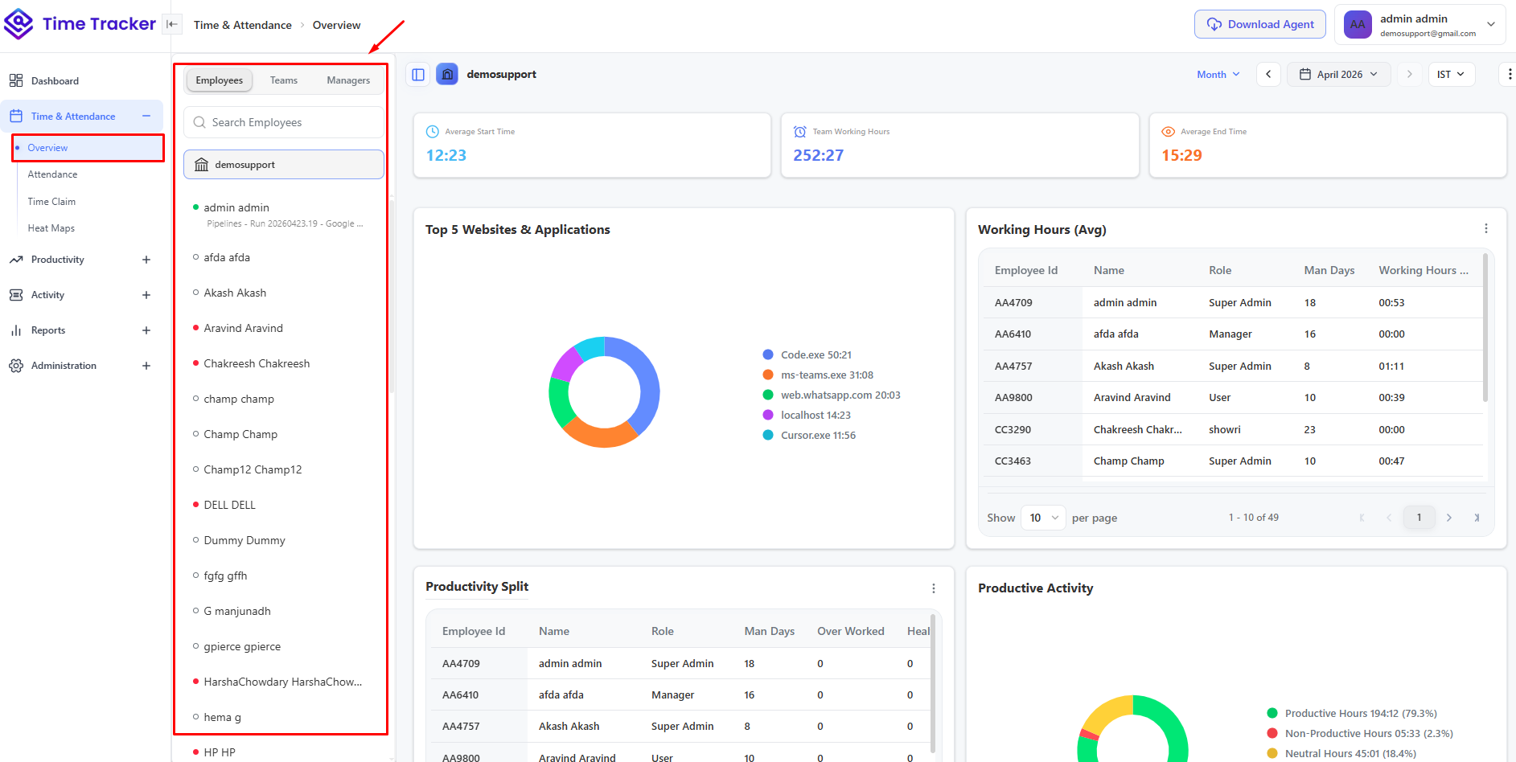Click the Code.exe blue legend swatch

pyautogui.click(x=768, y=354)
